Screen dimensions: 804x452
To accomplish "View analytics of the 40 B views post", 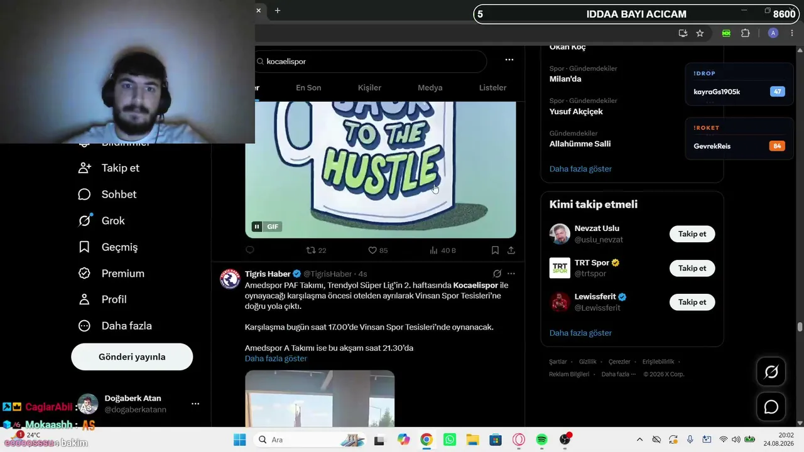I will tap(443, 250).
